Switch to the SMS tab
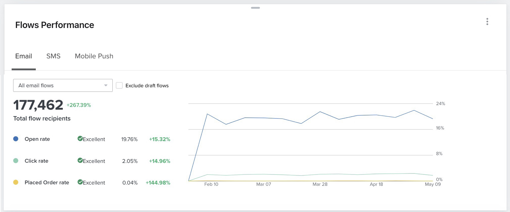 click(53, 56)
